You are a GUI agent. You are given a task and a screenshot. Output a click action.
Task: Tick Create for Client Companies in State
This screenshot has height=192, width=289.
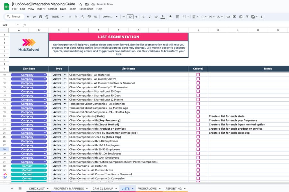[198, 116]
